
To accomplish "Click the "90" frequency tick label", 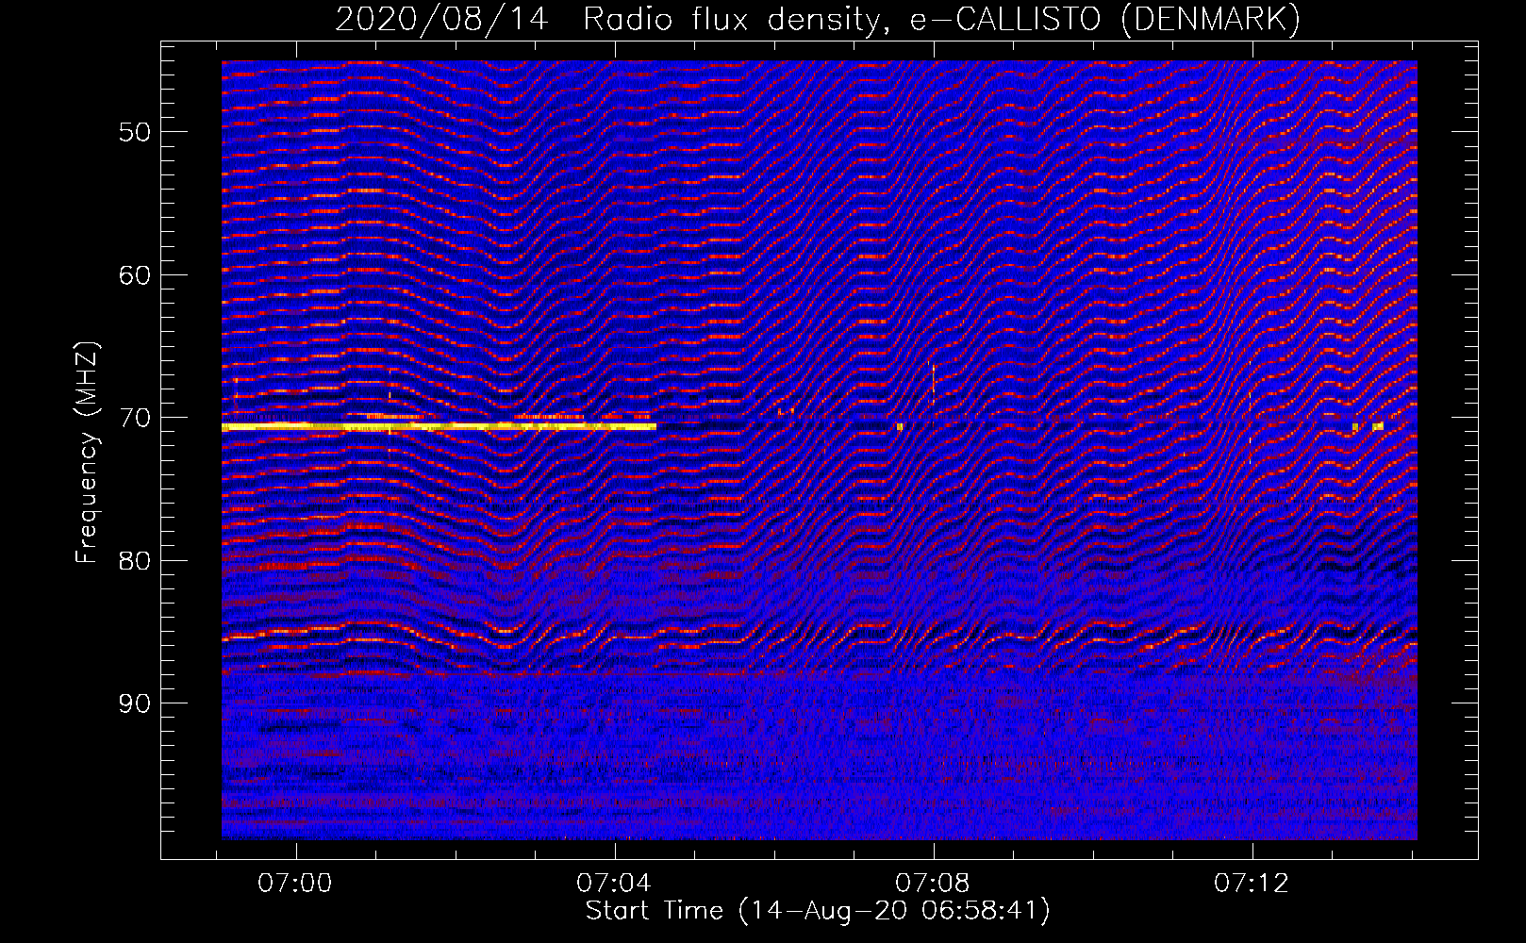I will [135, 703].
